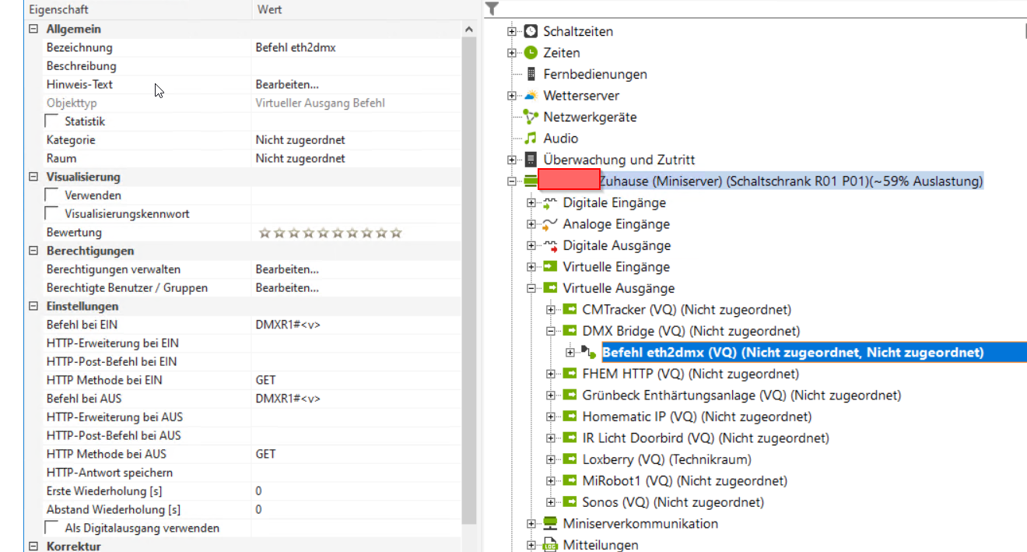Click the Wetterserver weather icon
1027x552 pixels.
pos(531,96)
